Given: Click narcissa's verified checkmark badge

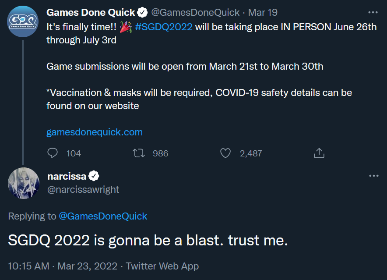Looking at the screenshot, I should 94,176.
